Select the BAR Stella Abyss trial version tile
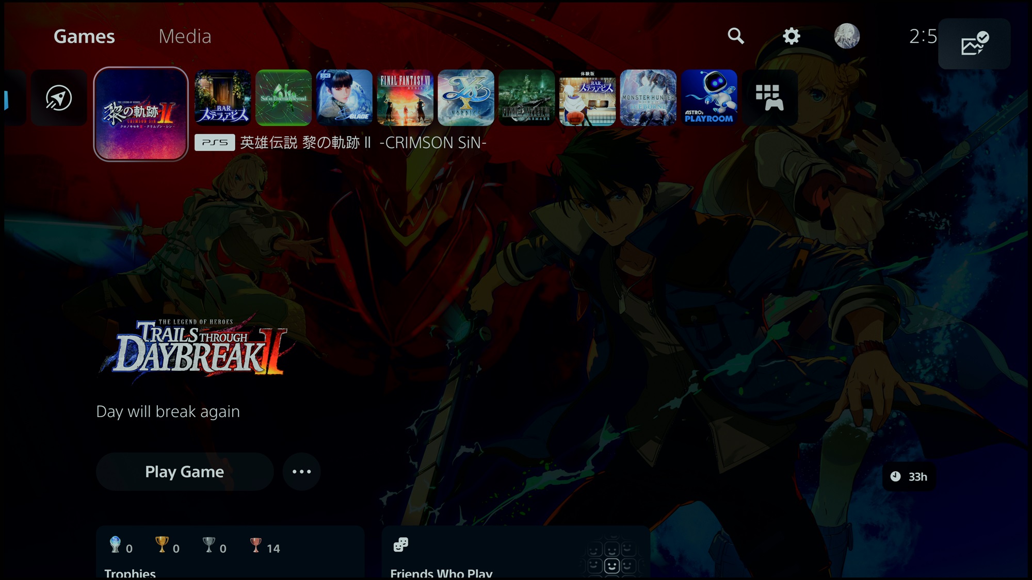Screen dimensions: 1032x580 coord(587,98)
